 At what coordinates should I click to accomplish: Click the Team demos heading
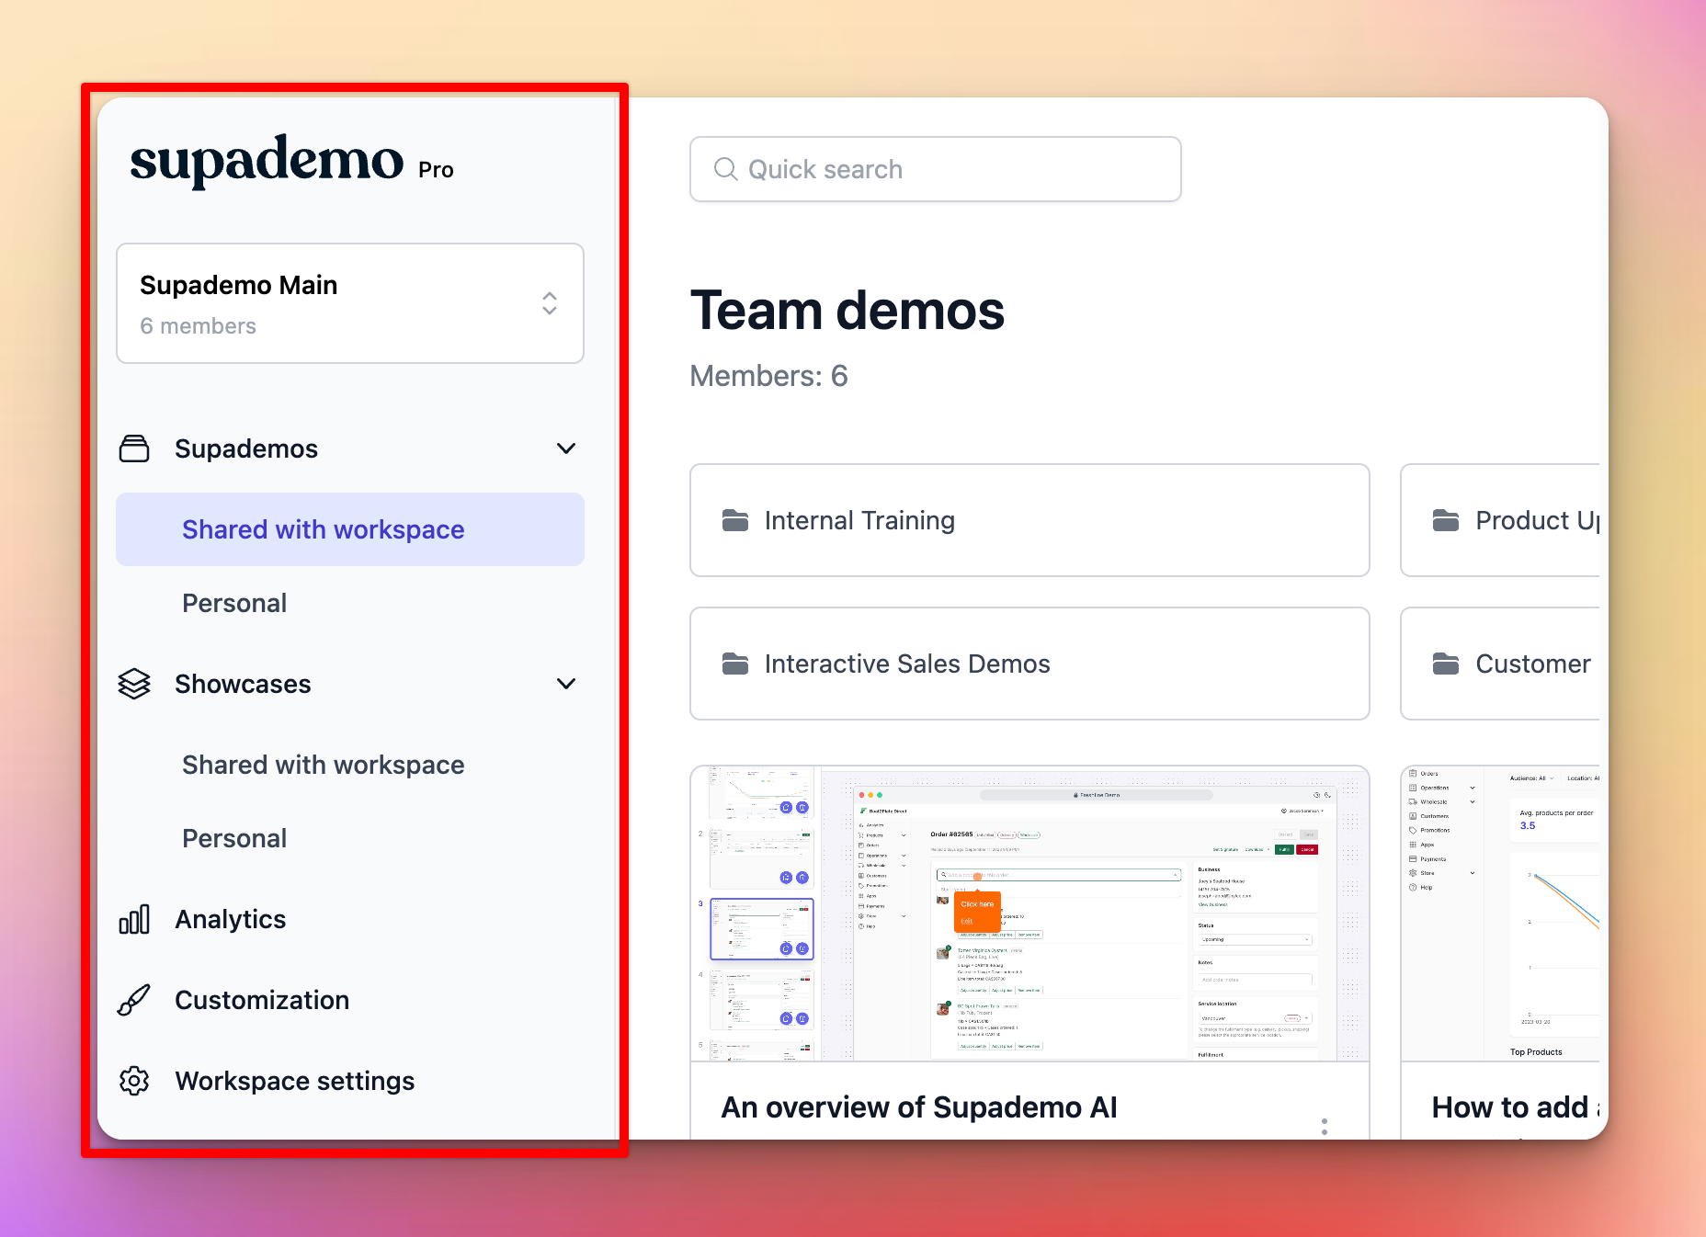click(847, 311)
